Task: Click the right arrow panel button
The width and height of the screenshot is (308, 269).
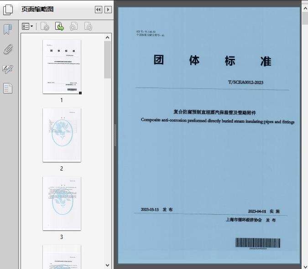Action: pos(108,10)
